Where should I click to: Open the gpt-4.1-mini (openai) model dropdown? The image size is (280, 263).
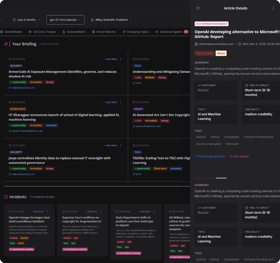65,20
